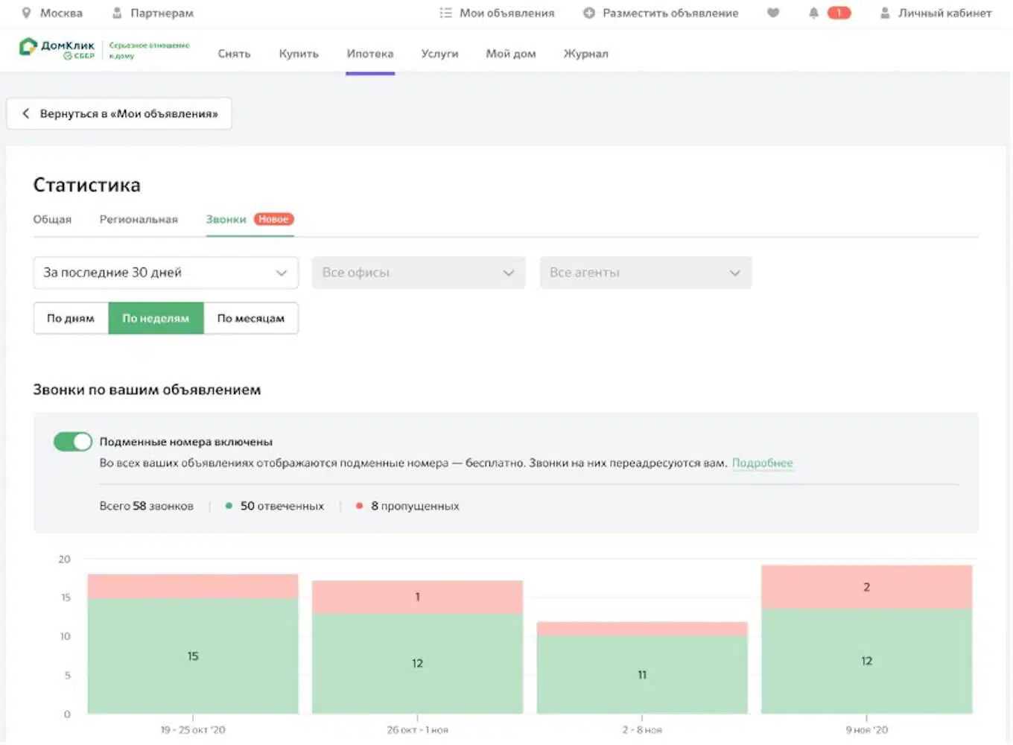Open the Все офисы dropdown
Image resolution: width=1013 pixels, height=745 pixels.
[x=419, y=273]
